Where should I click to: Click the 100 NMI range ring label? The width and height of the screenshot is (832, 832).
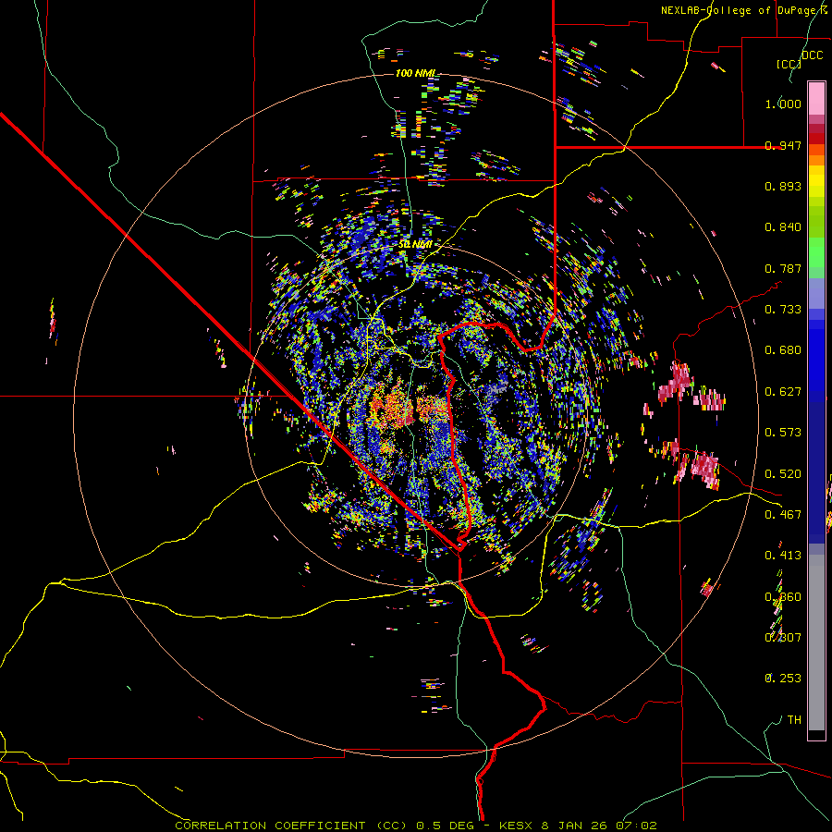click(x=415, y=73)
